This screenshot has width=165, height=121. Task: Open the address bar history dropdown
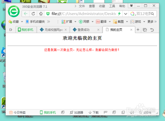pyautogui.click(x=125, y=14)
